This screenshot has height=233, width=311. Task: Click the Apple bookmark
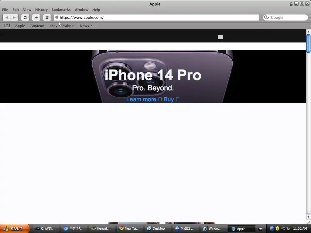pyautogui.click(x=20, y=26)
